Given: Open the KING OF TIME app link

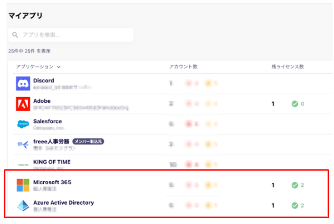Looking at the screenshot, I should click(x=52, y=162).
